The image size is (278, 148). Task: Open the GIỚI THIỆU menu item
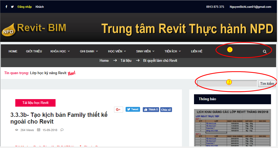(x=34, y=51)
